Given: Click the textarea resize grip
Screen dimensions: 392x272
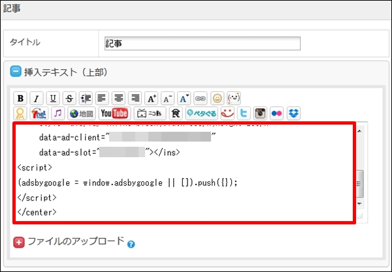Looking at the screenshot, I should pyautogui.click(x=360, y=216).
